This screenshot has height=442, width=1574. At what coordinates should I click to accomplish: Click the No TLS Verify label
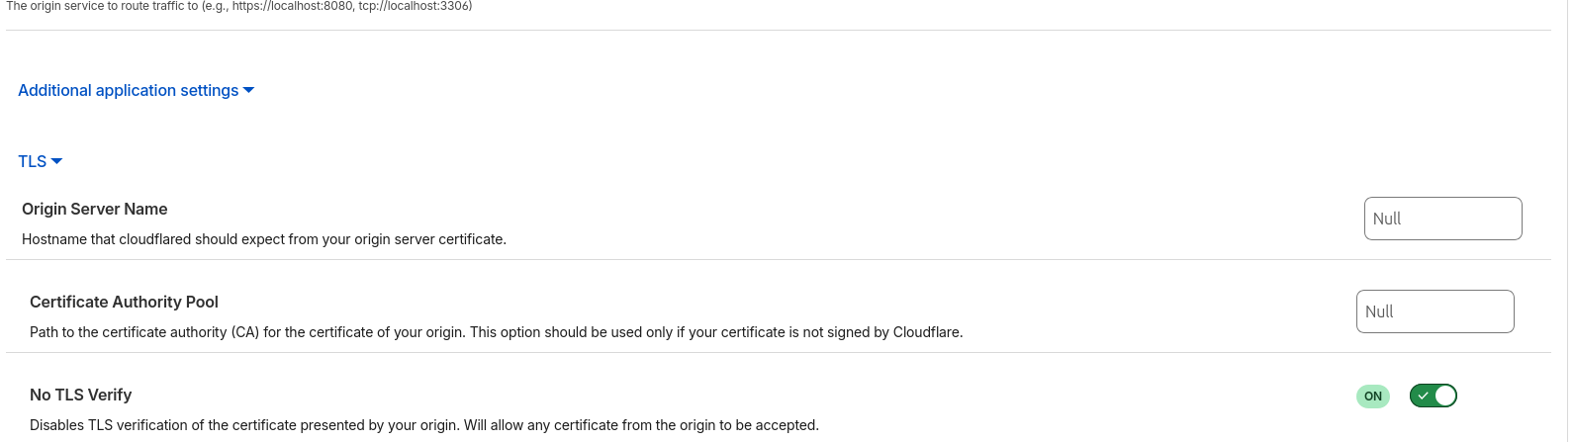pyautogui.click(x=80, y=395)
